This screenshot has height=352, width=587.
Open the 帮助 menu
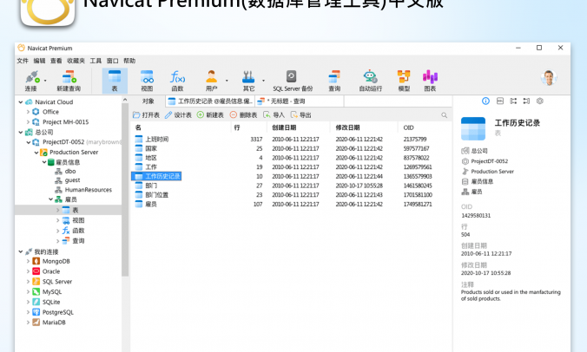[x=129, y=61]
